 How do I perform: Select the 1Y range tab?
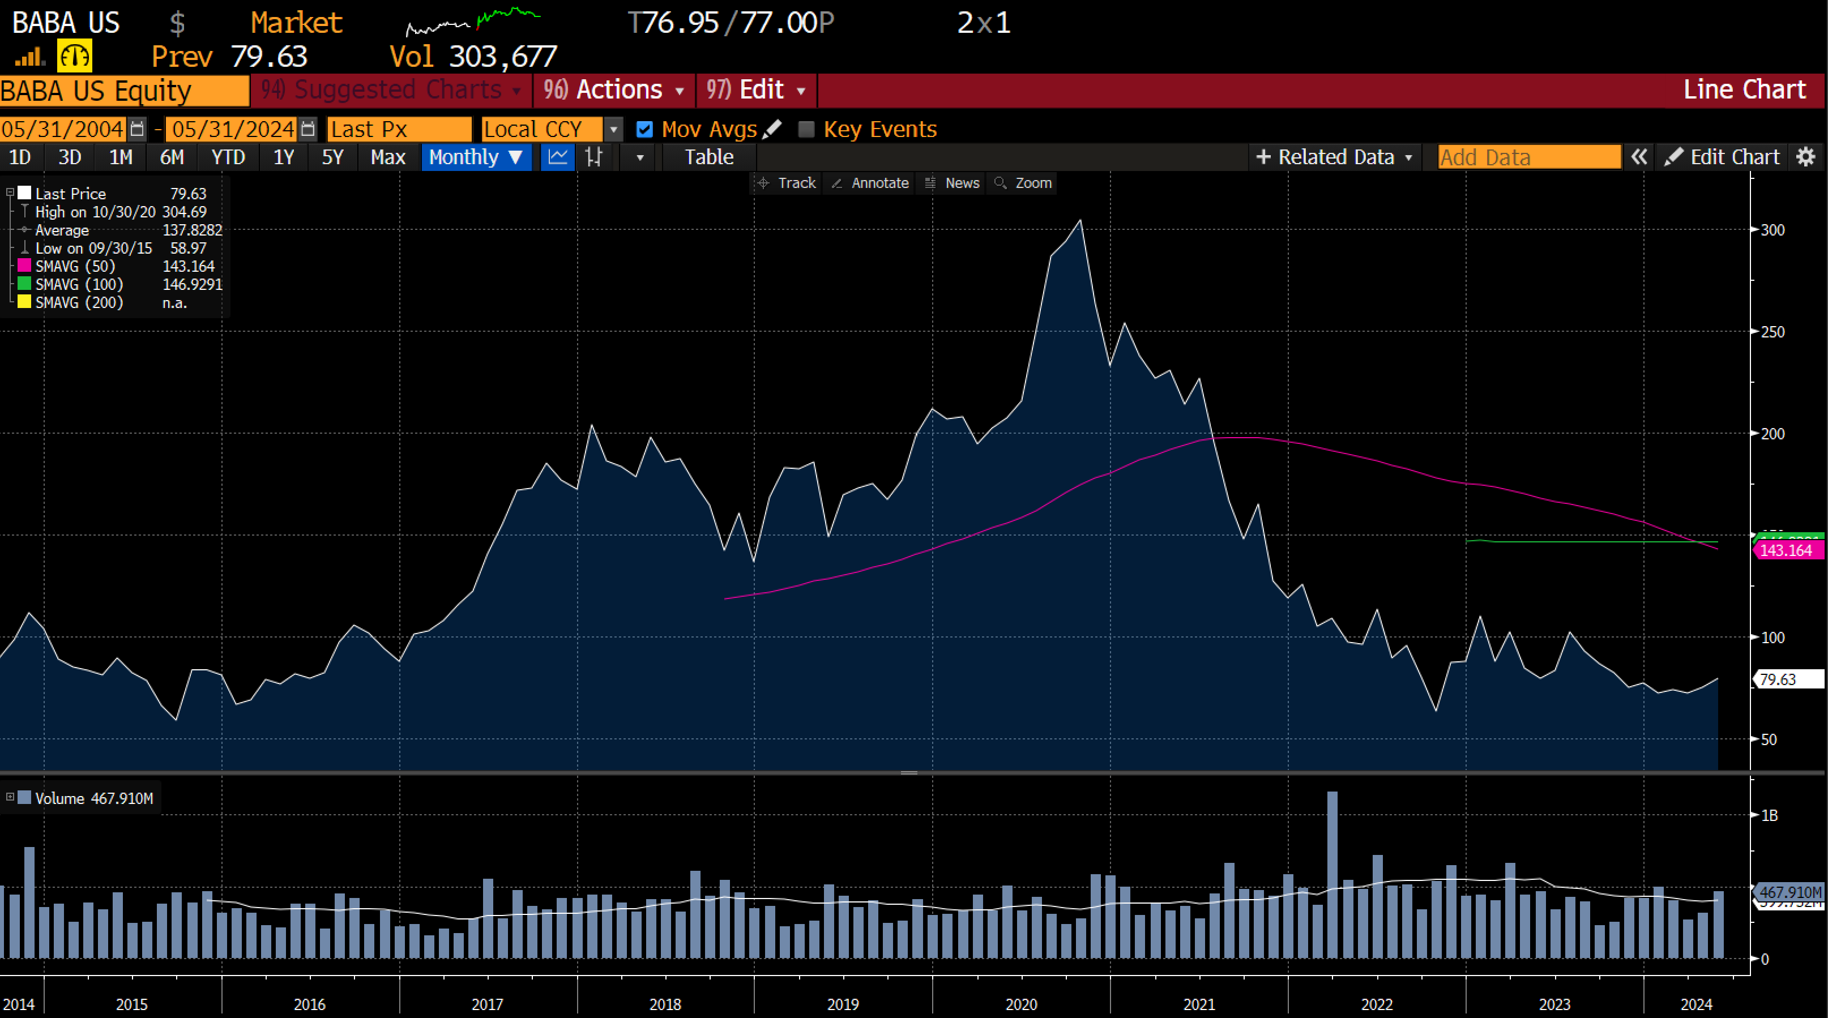click(284, 157)
